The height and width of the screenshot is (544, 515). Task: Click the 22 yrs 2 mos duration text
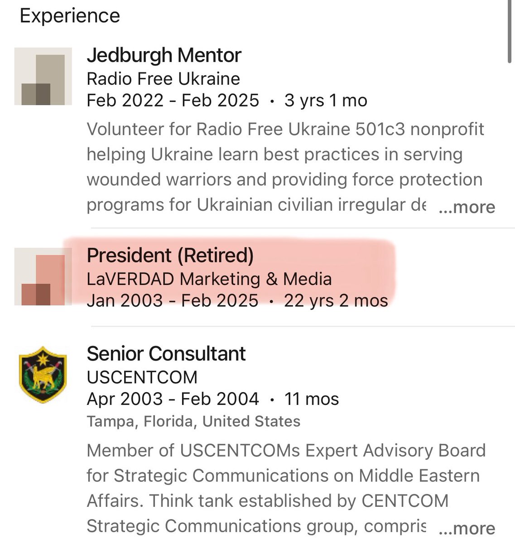336,301
